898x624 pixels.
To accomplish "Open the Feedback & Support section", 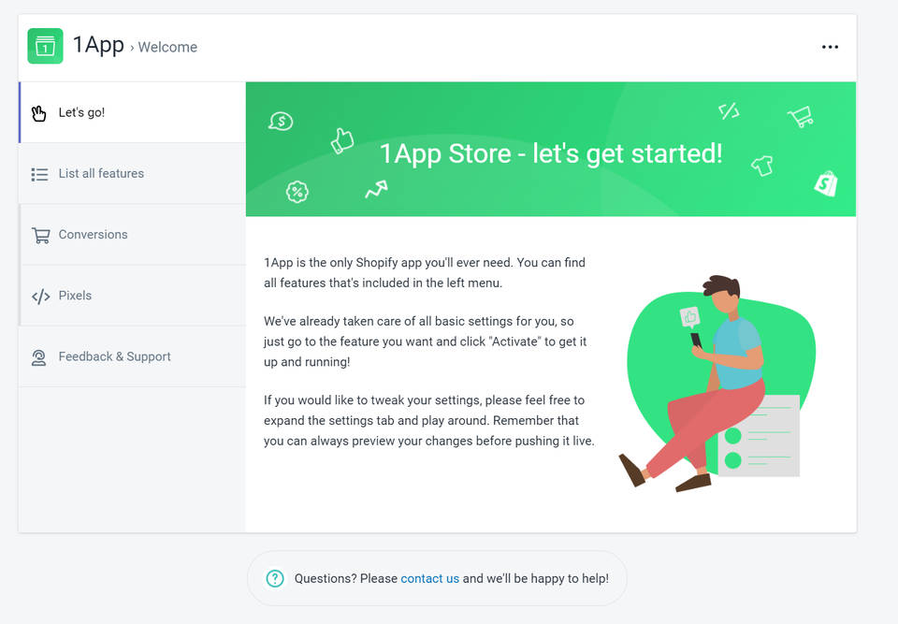I will (116, 356).
